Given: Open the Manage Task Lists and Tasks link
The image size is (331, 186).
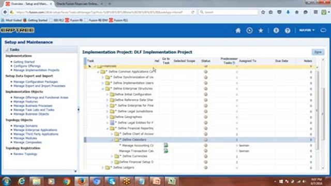Looking at the screenshot, I should [x=34, y=110].
